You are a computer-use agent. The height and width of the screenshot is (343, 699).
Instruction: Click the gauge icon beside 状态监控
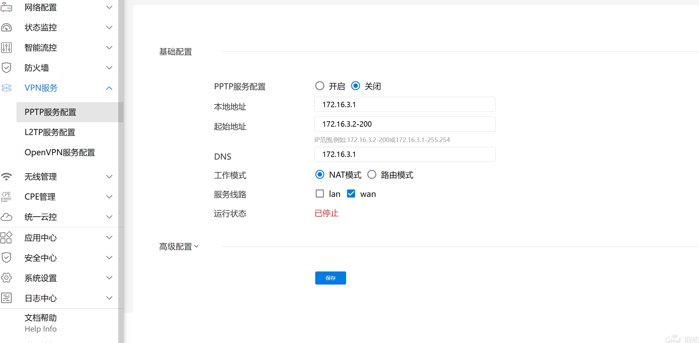pos(6,28)
